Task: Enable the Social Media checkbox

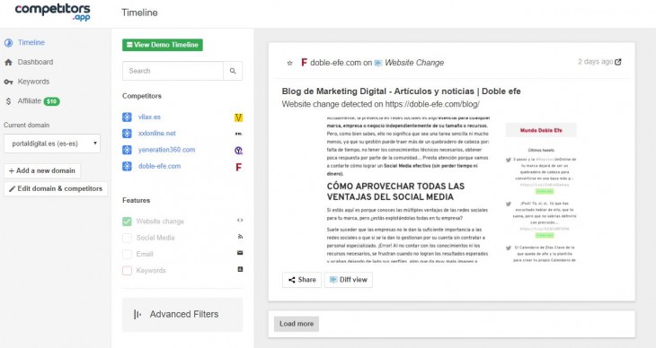Action: 127,238
